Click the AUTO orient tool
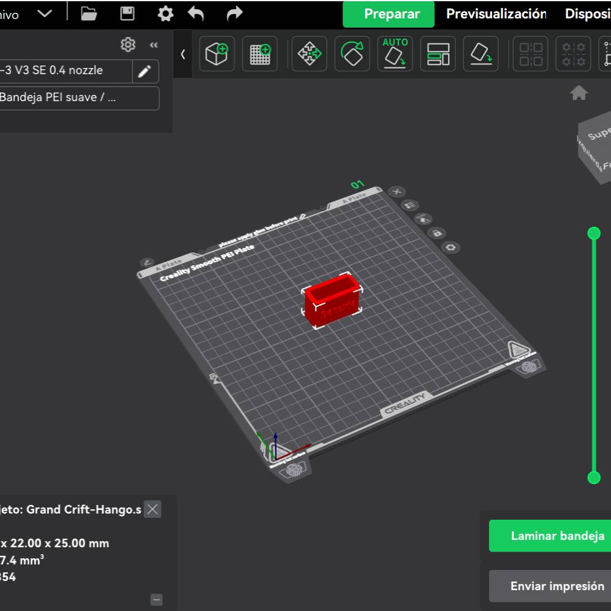Image resolution: width=611 pixels, height=611 pixels. tap(395, 54)
